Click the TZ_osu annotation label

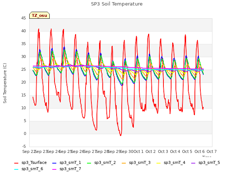click(x=39, y=15)
